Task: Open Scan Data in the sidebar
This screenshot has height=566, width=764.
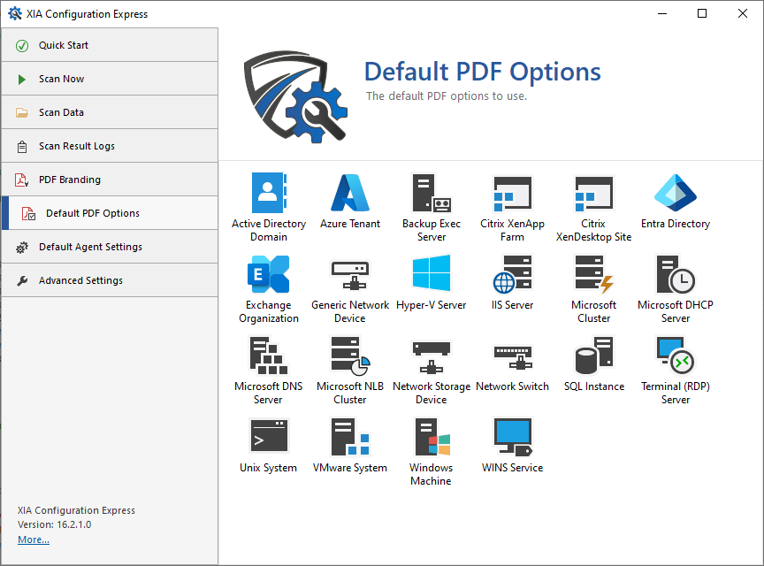Action: coord(110,112)
